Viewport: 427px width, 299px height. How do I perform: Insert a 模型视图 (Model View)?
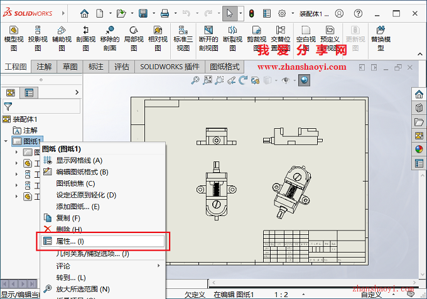[x=14, y=39]
